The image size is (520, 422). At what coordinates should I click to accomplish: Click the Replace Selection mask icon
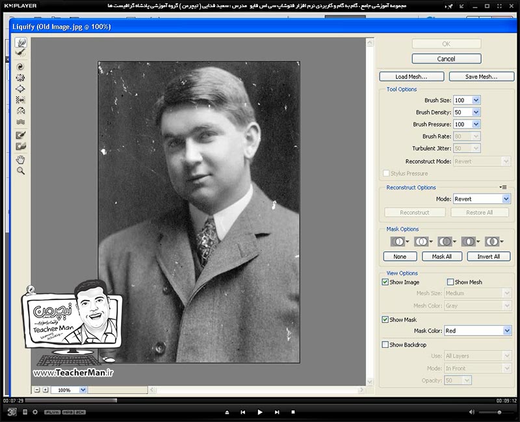398,242
